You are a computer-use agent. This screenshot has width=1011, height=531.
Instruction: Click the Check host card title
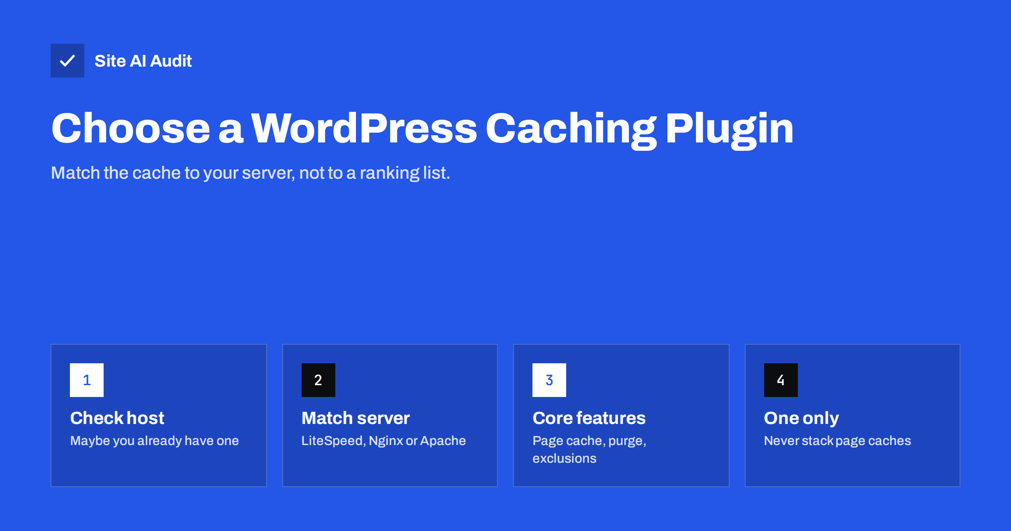[x=117, y=418]
